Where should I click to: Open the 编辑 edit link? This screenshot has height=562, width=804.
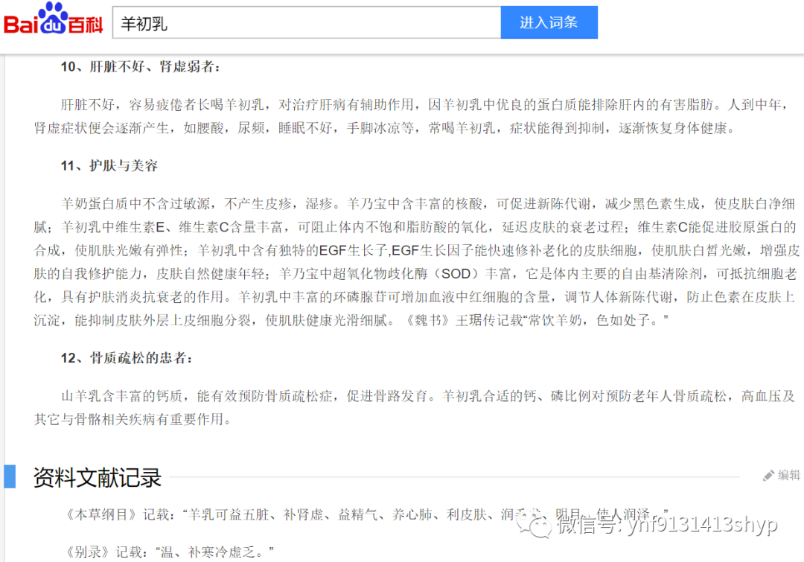[786, 474]
